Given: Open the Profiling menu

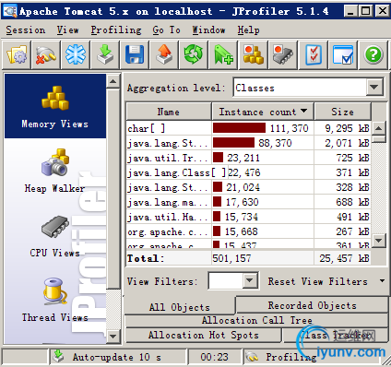Looking at the screenshot, I should [116, 30].
